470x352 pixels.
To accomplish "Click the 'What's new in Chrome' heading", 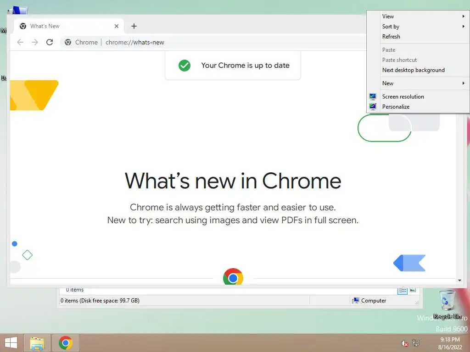I will point(233,181).
